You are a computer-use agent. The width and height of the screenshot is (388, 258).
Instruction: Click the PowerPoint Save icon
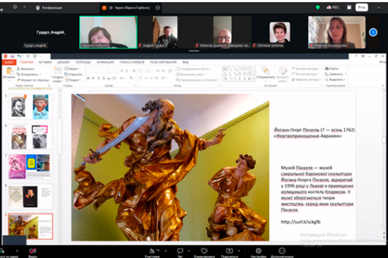tap(12, 56)
